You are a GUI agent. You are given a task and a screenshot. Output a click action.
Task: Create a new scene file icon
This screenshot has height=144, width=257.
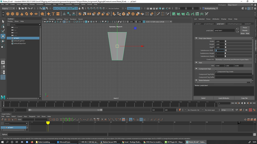pyautogui.click(x=19, y=8)
